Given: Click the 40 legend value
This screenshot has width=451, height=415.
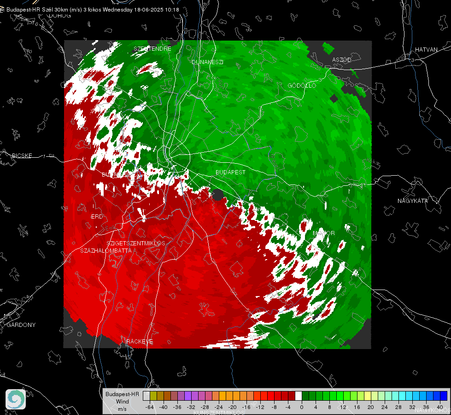Looking at the screenshot, I should point(440,407).
